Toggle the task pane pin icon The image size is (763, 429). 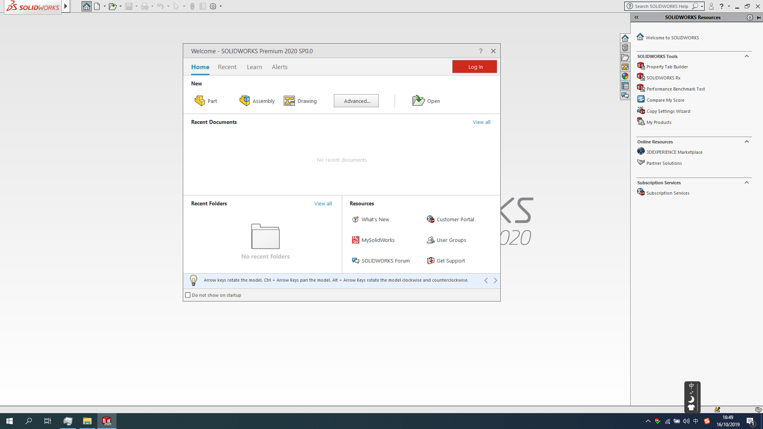758,17
